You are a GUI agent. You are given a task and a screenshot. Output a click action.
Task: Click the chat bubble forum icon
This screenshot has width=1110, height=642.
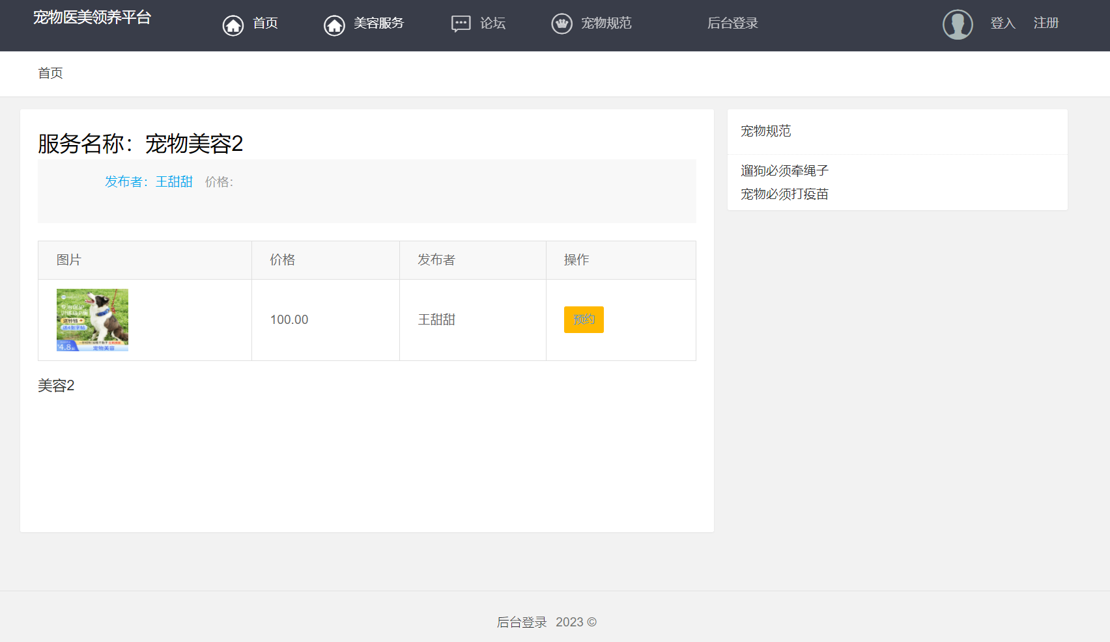[x=461, y=24]
